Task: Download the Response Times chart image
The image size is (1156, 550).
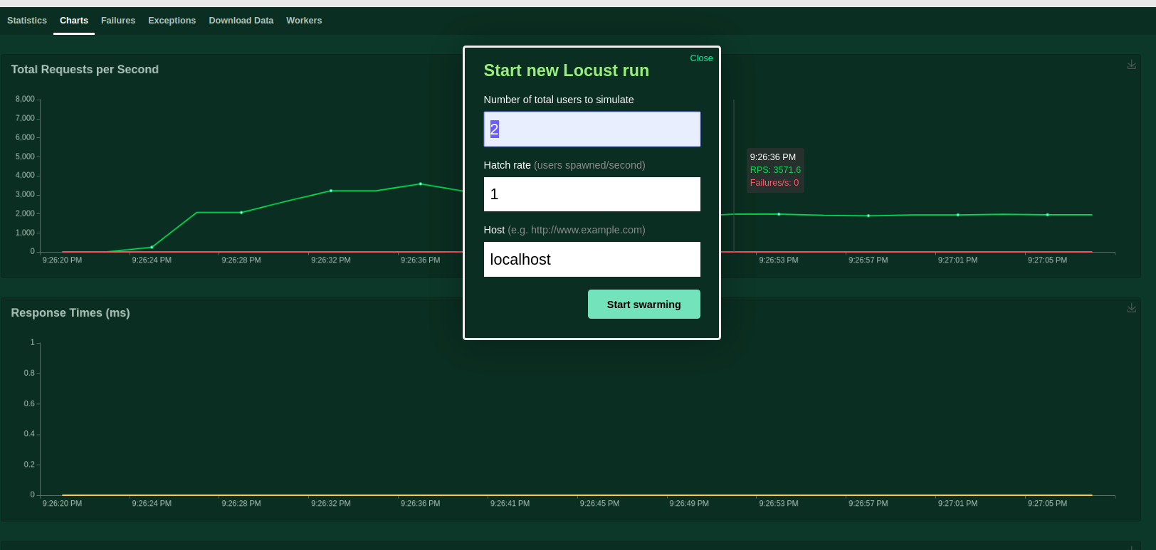Action: (1131, 308)
